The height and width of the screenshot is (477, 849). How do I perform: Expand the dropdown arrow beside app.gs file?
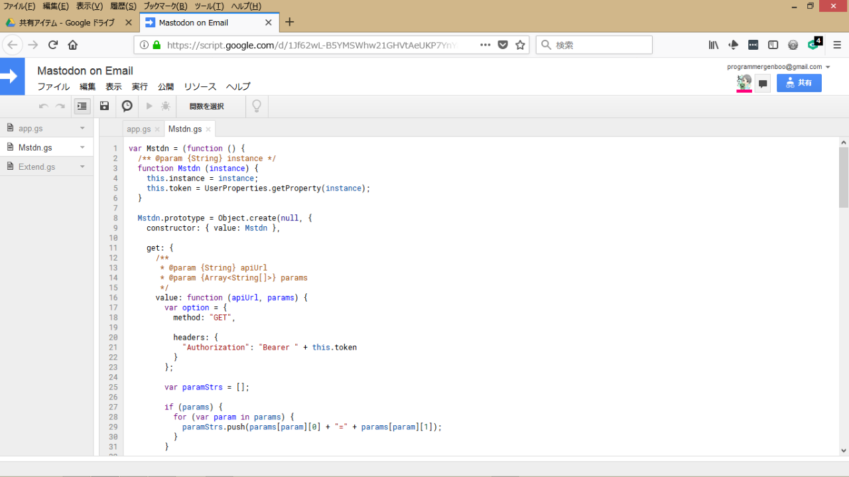[x=82, y=128]
